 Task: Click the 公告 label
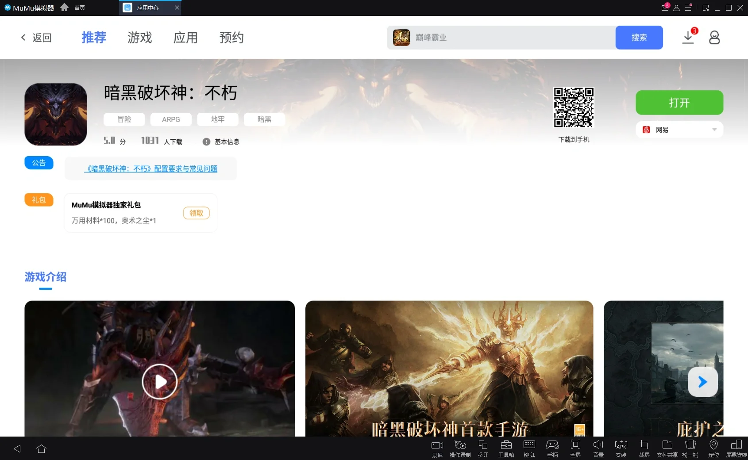(x=39, y=163)
